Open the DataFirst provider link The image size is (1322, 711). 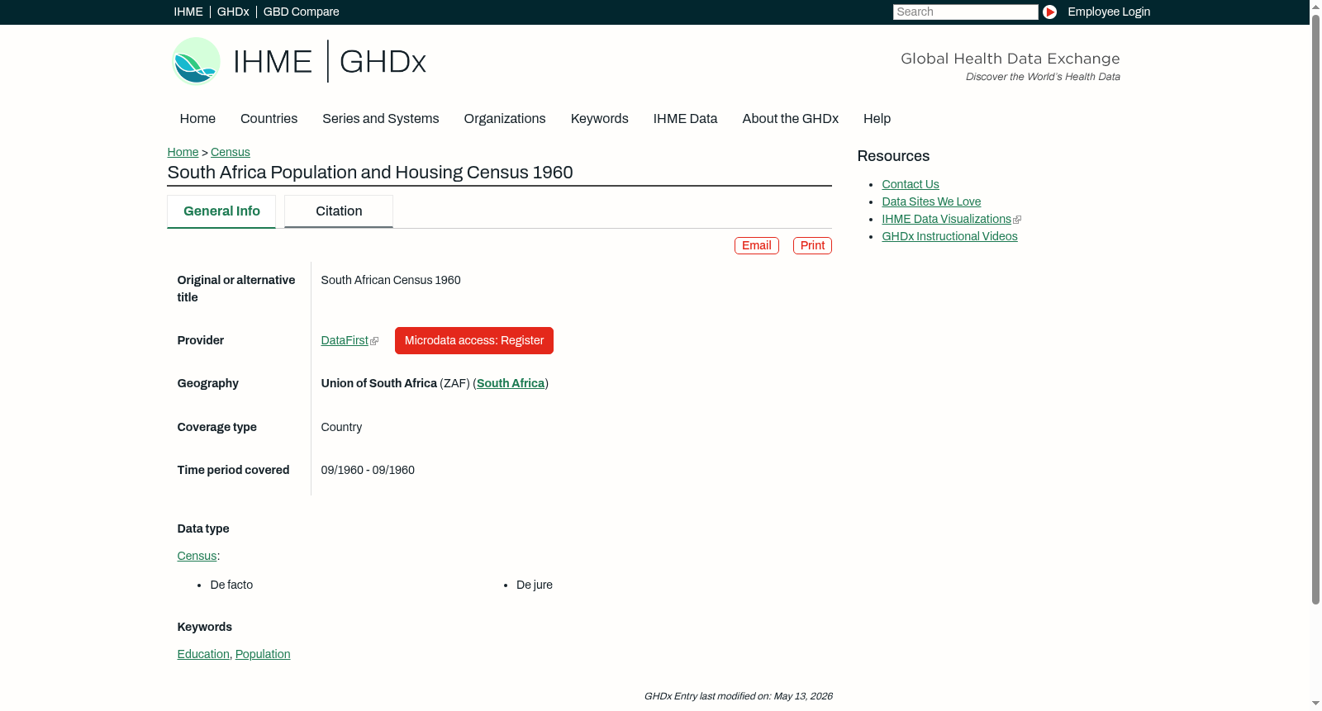[x=345, y=341]
